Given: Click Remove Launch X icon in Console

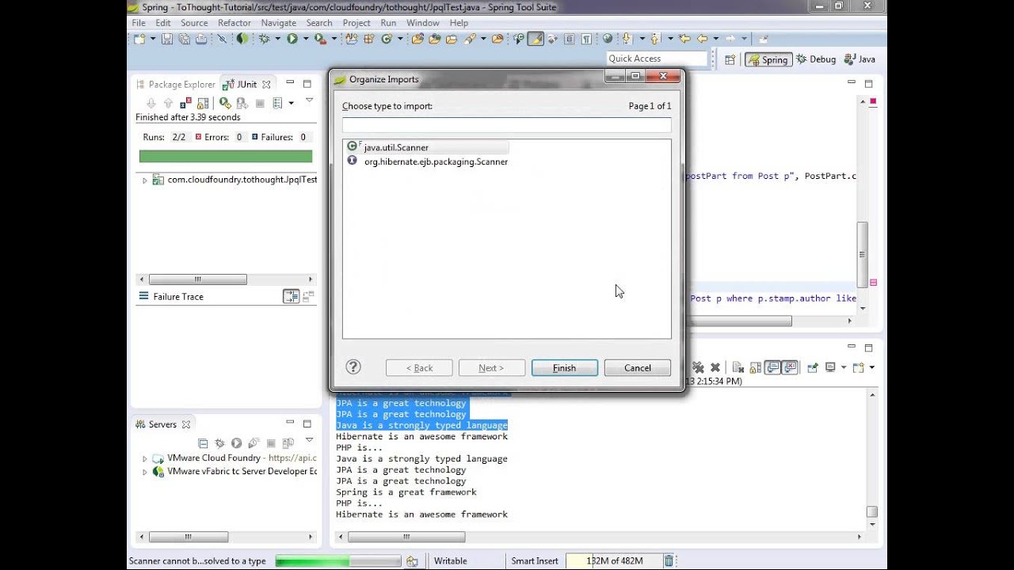Looking at the screenshot, I should tap(715, 367).
